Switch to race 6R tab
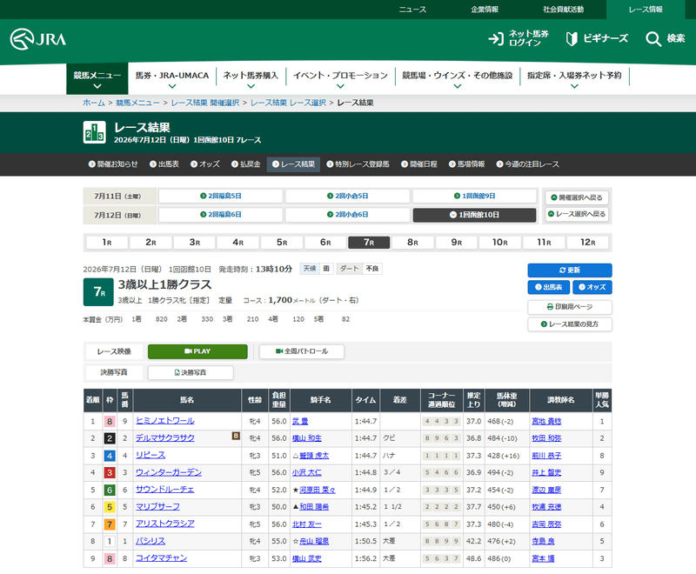The height and width of the screenshot is (574, 696). click(325, 242)
